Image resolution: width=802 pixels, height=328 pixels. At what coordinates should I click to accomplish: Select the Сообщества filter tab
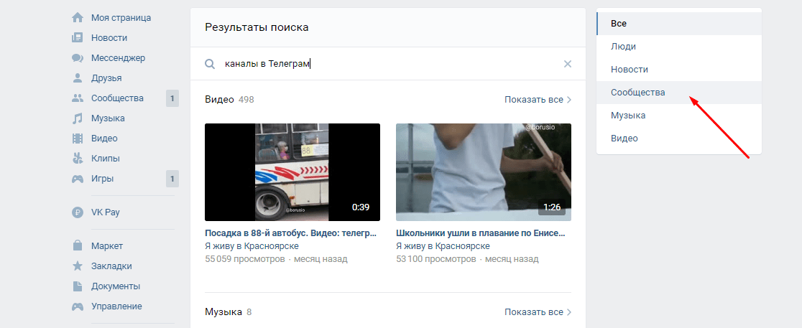[x=637, y=93]
